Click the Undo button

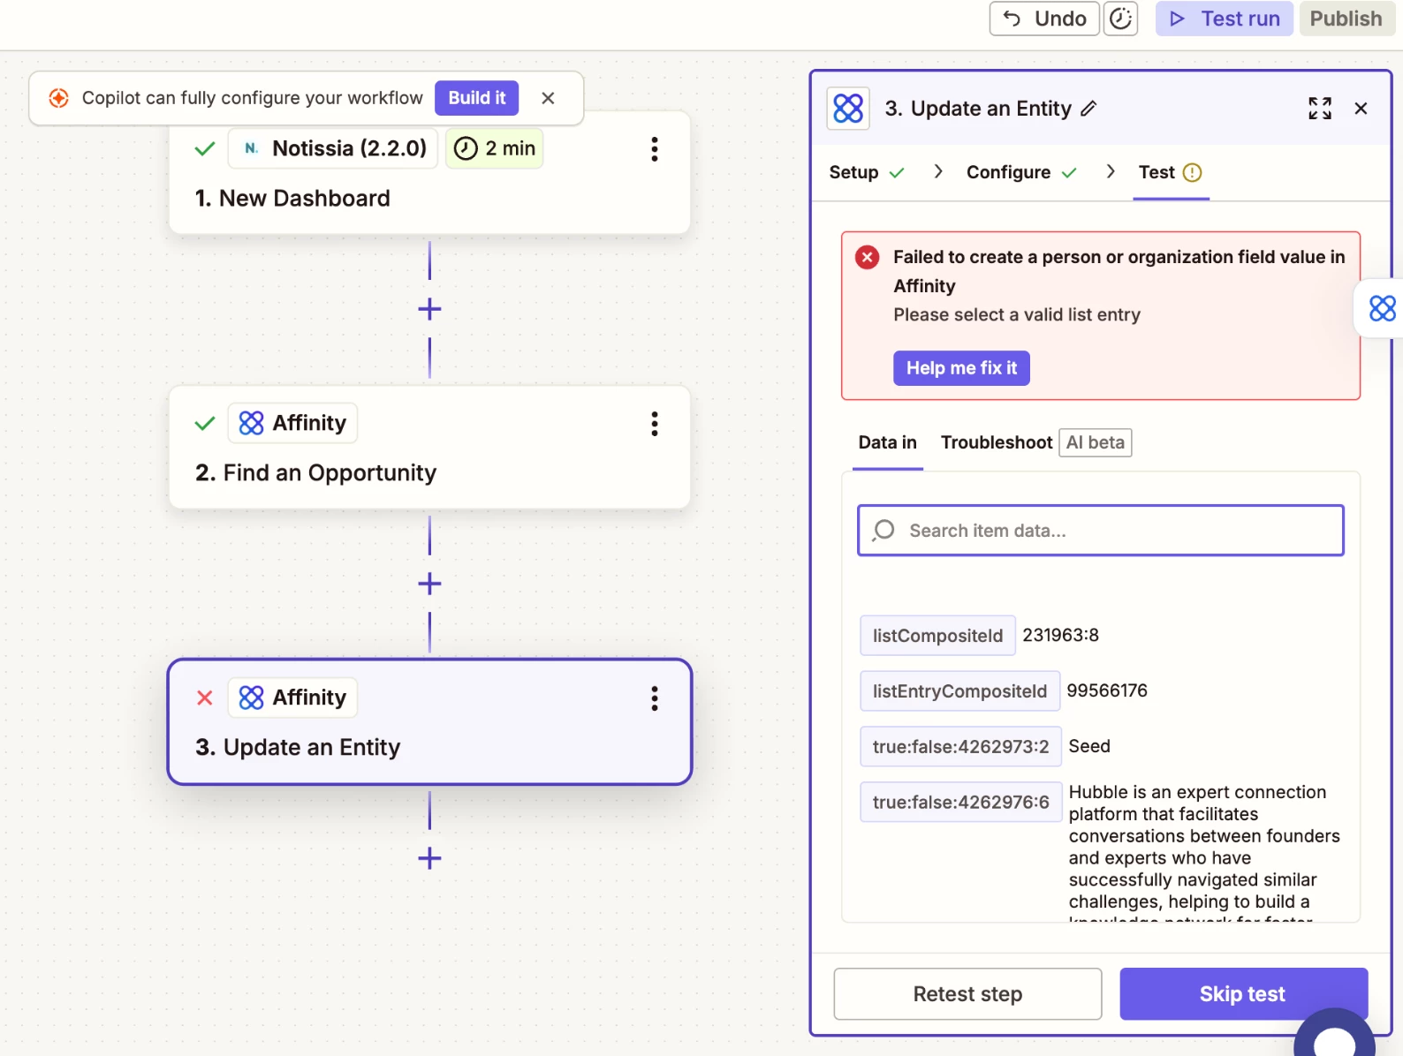pyautogui.click(x=1044, y=19)
